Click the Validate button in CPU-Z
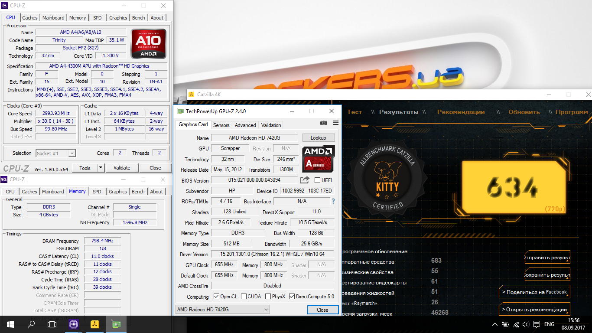Image resolution: width=592 pixels, height=333 pixels. coord(122,168)
